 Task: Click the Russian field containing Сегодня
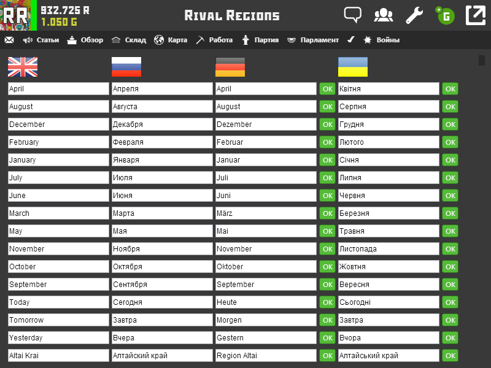[162, 302]
